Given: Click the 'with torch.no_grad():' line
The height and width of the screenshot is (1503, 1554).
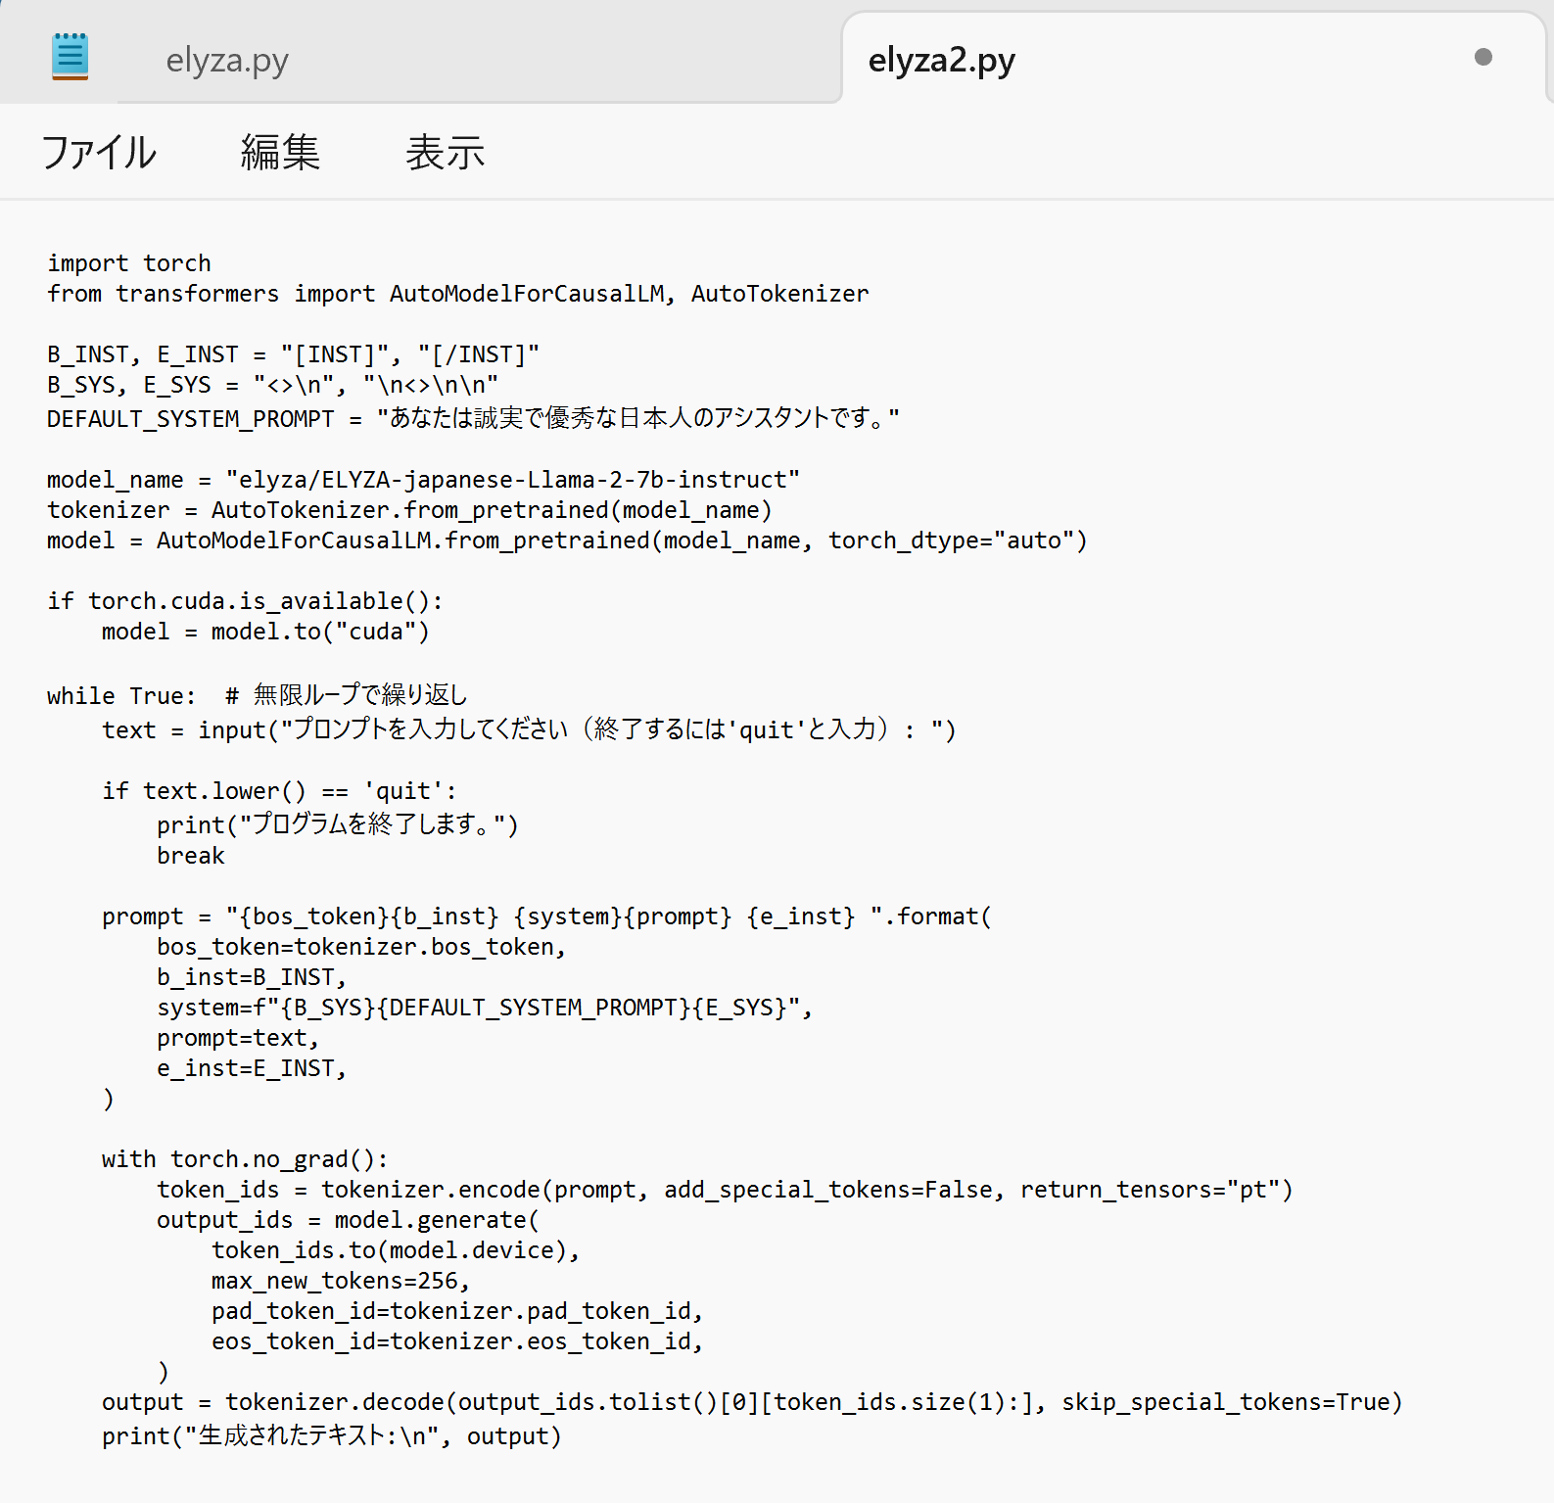Looking at the screenshot, I should pyautogui.click(x=245, y=1159).
